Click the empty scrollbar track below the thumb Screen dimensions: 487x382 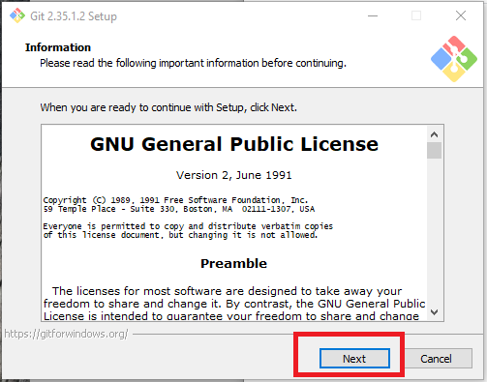434,231
